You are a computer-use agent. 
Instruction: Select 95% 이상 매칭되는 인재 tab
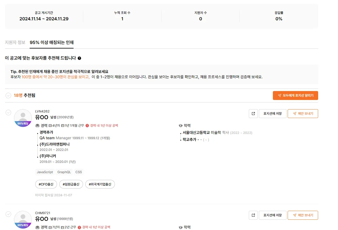coord(52,43)
